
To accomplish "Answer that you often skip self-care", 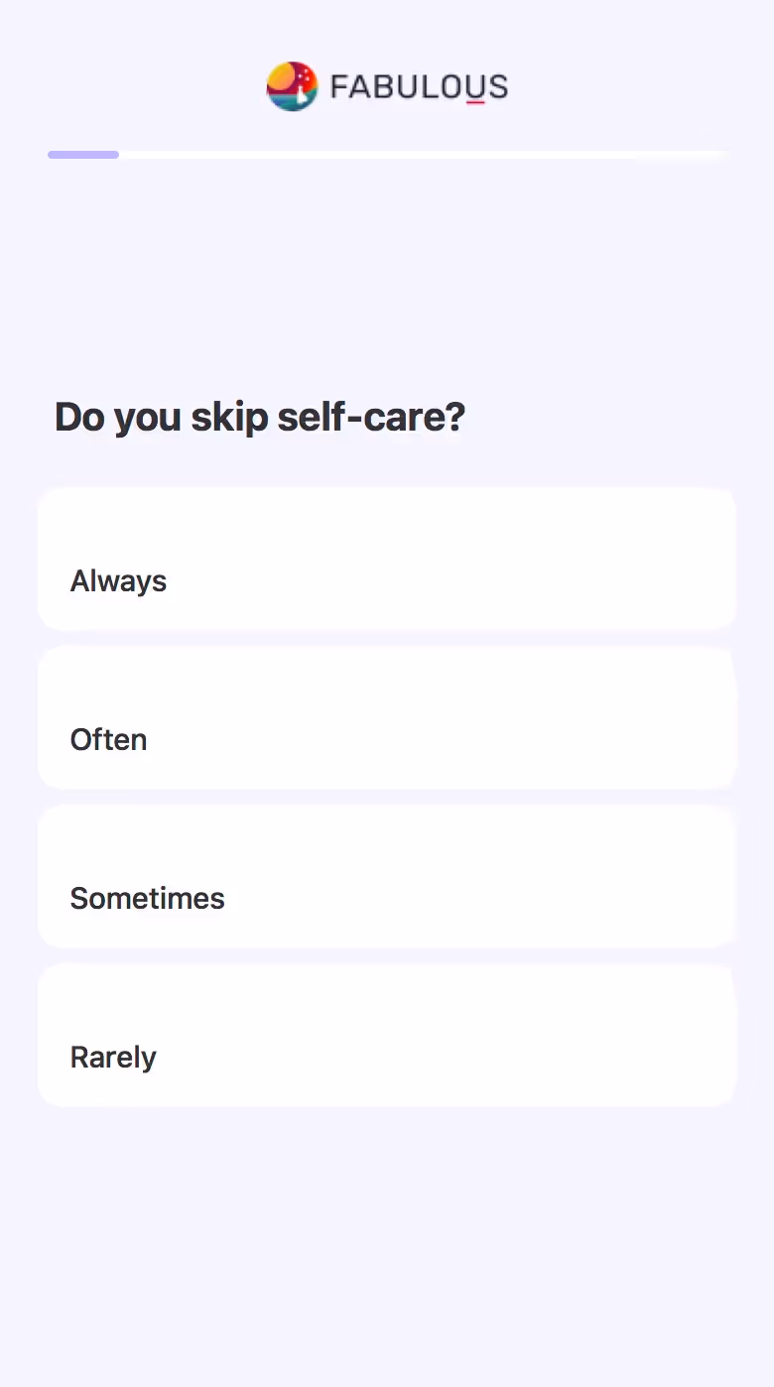I will 387,717.
